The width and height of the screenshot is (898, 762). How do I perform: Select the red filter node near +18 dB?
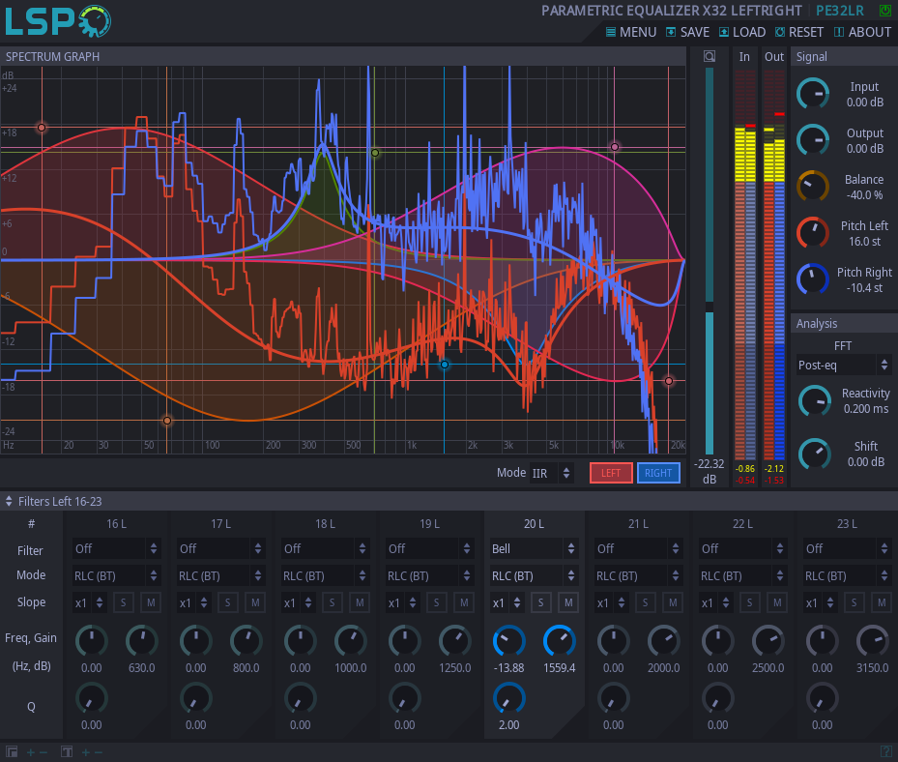click(x=42, y=128)
